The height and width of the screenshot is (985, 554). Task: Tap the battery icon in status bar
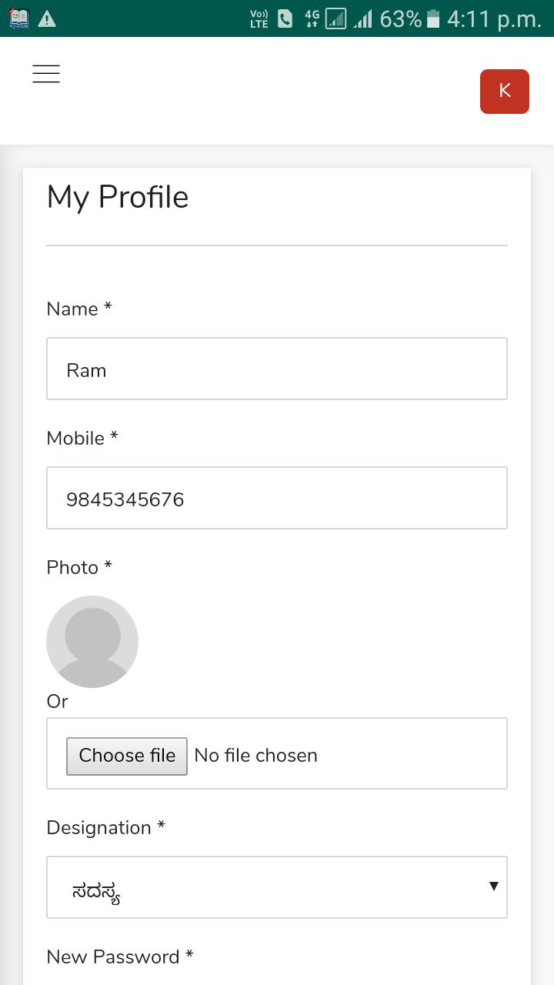pos(433,18)
